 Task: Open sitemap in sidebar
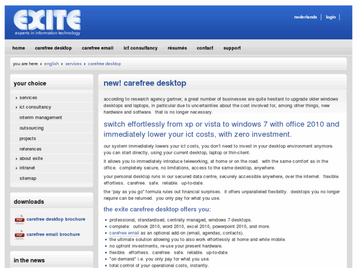tap(28, 179)
